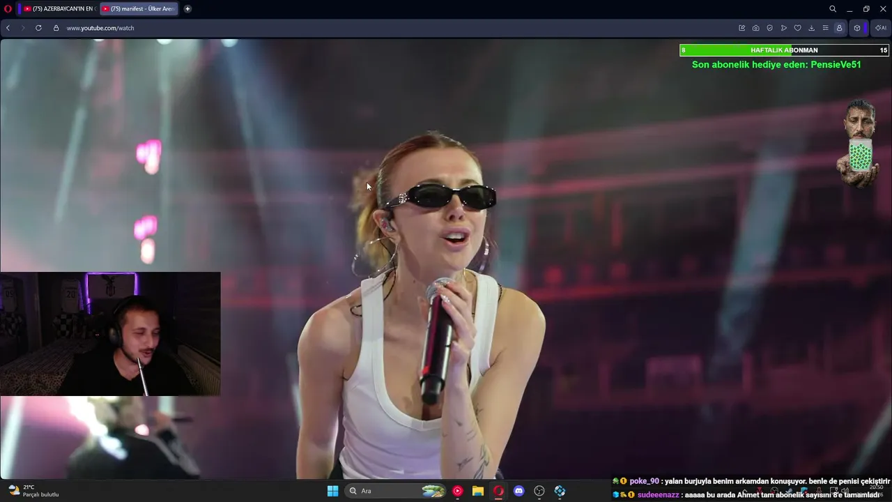Click the main concert video
The width and height of the screenshot is (892, 502).
point(446,258)
